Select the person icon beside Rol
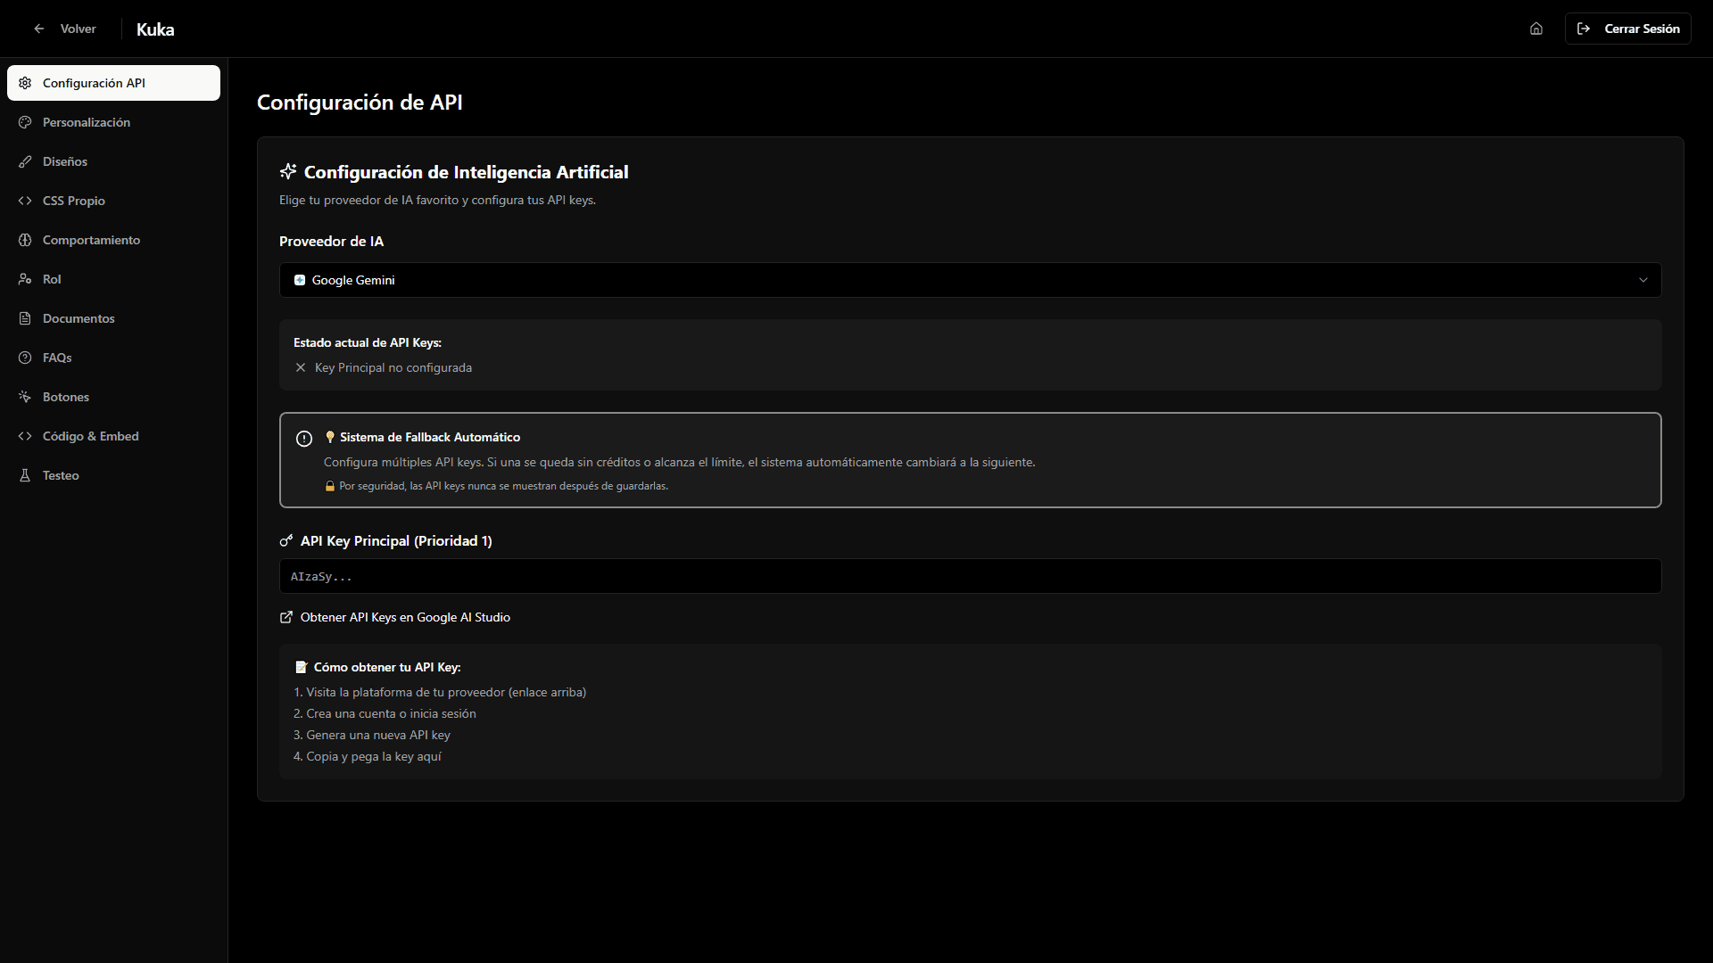 (25, 279)
